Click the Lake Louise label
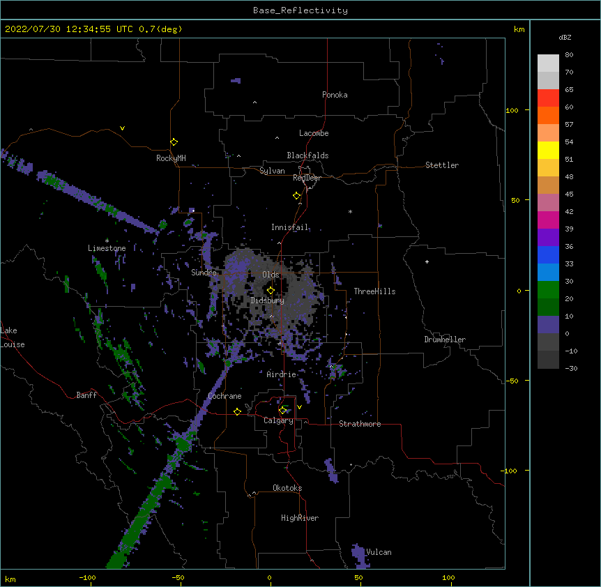This screenshot has width=601, height=587. (13, 337)
